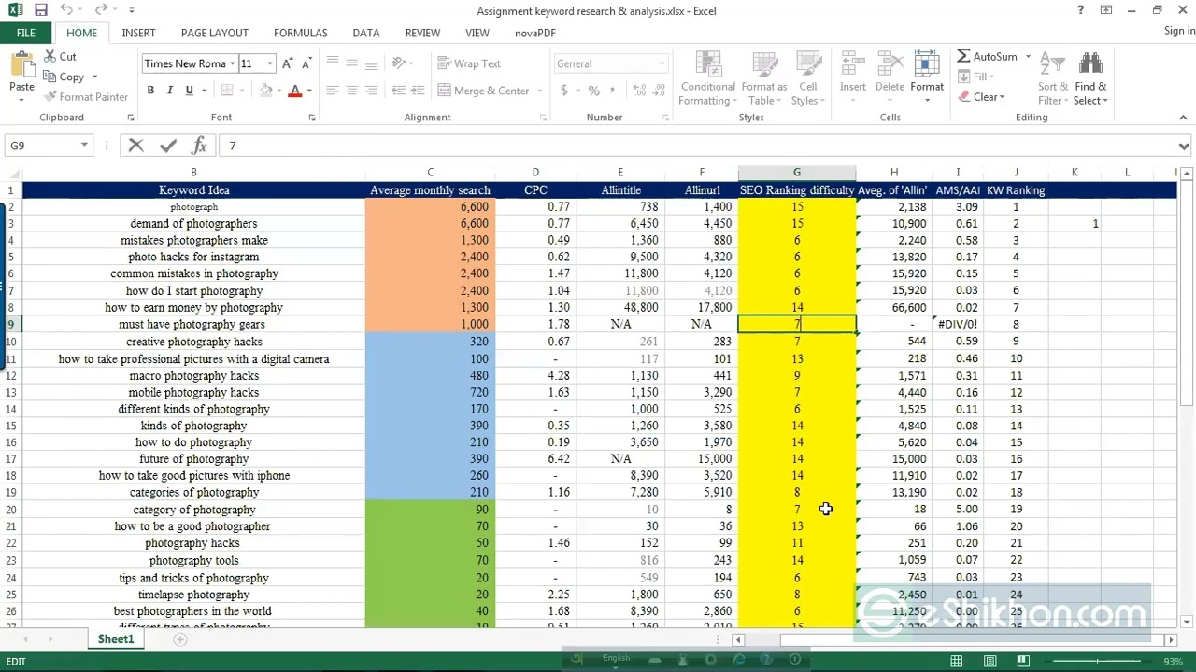Click the horizontal scrollbar thumb
Viewport: 1196px width, 672px height.
click(971, 640)
